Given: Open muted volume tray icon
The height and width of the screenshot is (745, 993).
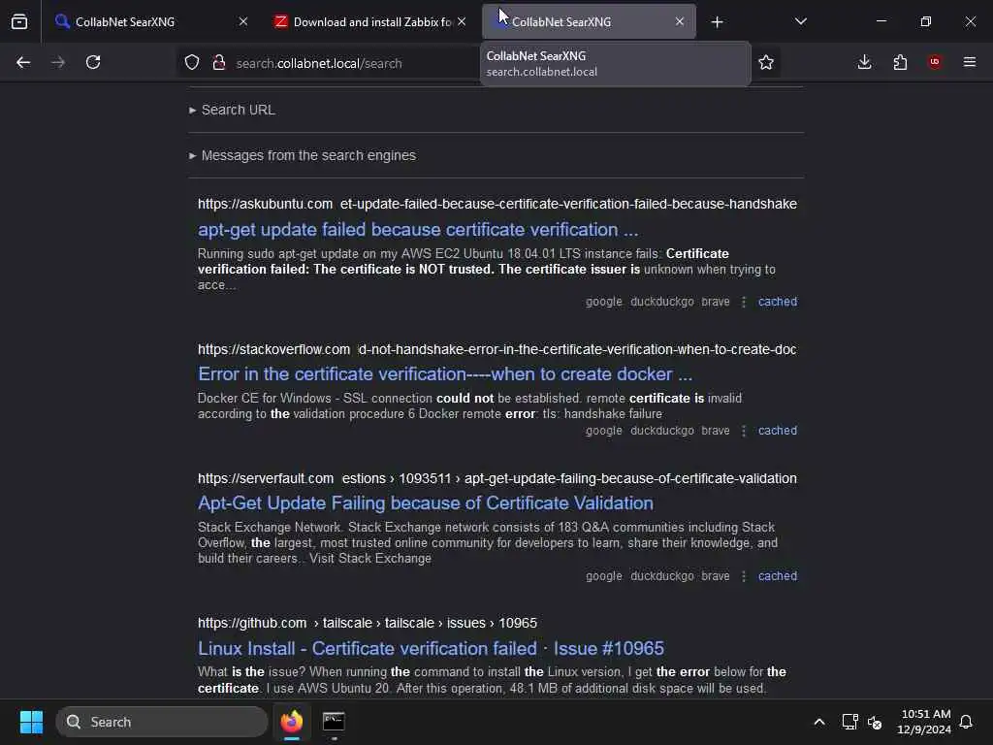Looking at the screenshot, I should point(875,722).
